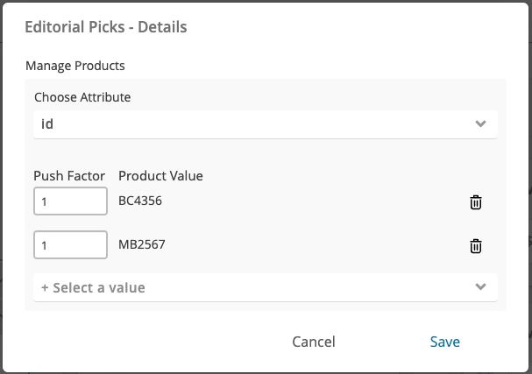The image size is (532, 374).
Task: Save the editorial picks changes
Action: pyautogui.click(x=445, y=342)
